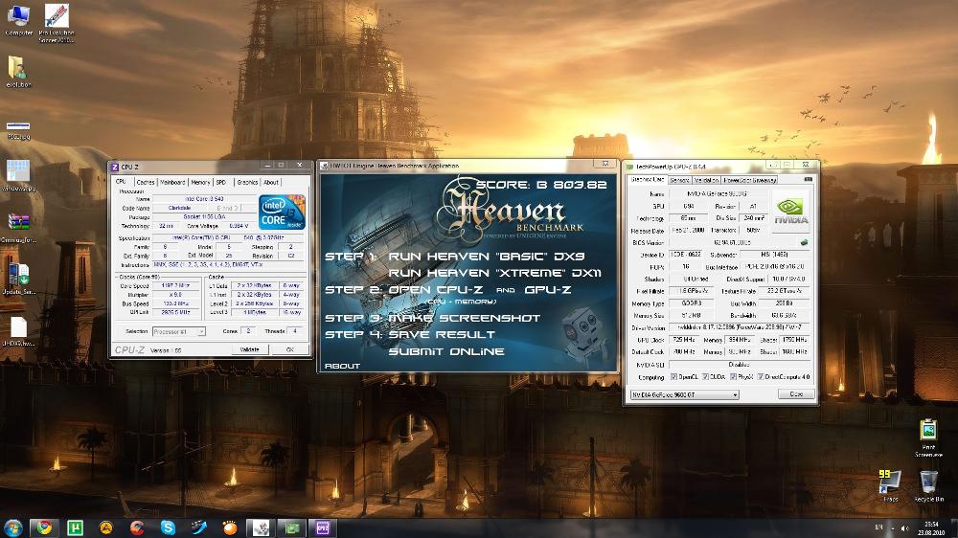The width and height of the screenshot is (958, 538).
Task: Switch to the Validation tab in GPU-Z
Action: (706, 180)
